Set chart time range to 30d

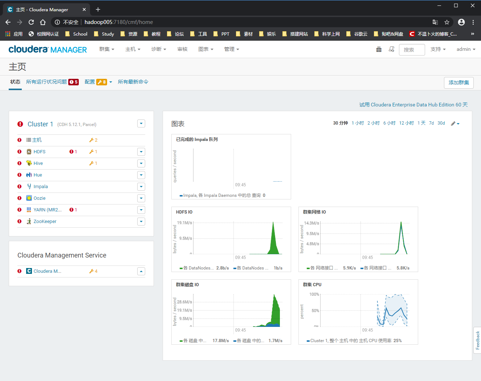click(441, 123)
